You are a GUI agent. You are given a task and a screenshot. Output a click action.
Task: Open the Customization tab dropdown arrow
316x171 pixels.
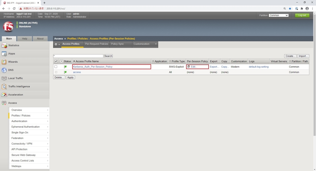(156, 44)
